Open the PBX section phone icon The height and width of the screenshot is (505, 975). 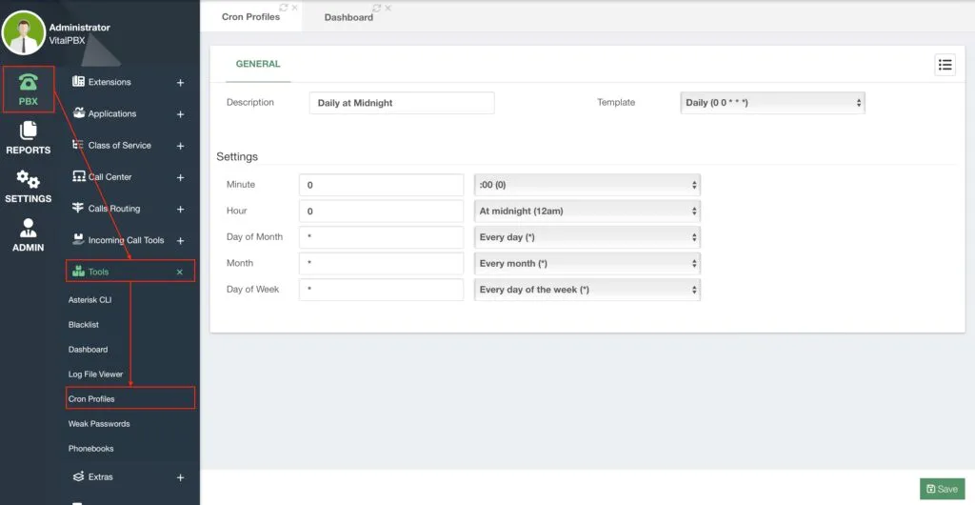point(28,82)
